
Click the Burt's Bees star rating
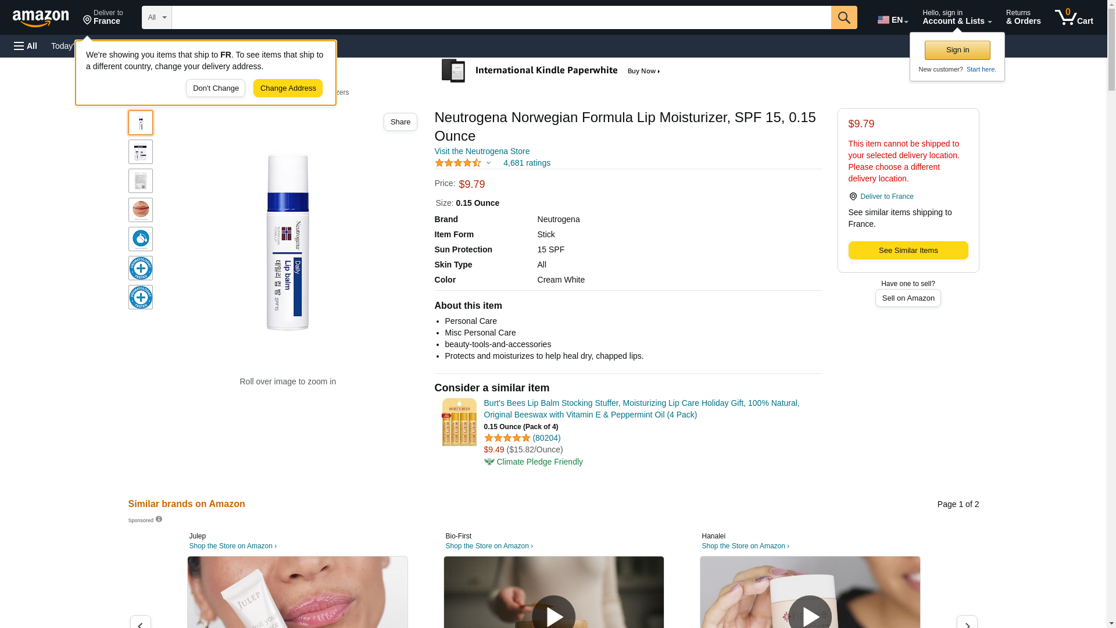coord(507,438)
